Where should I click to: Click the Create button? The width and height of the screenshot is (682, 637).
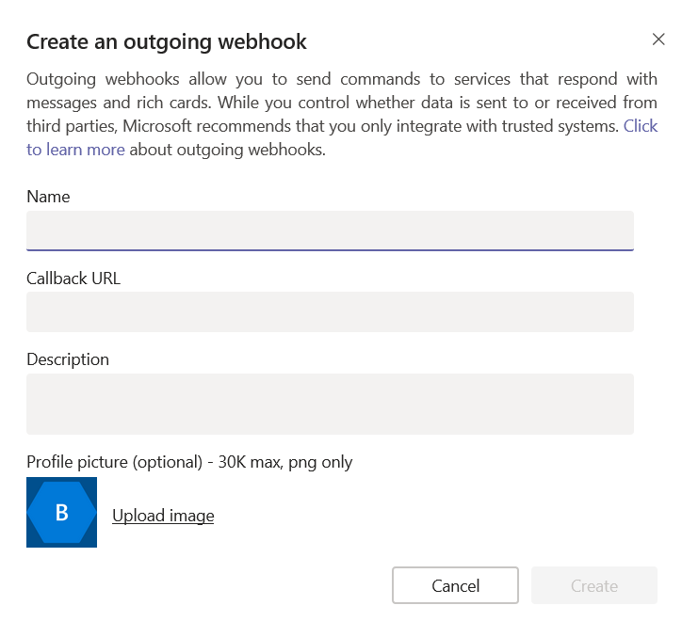click(x=593, y=585)
